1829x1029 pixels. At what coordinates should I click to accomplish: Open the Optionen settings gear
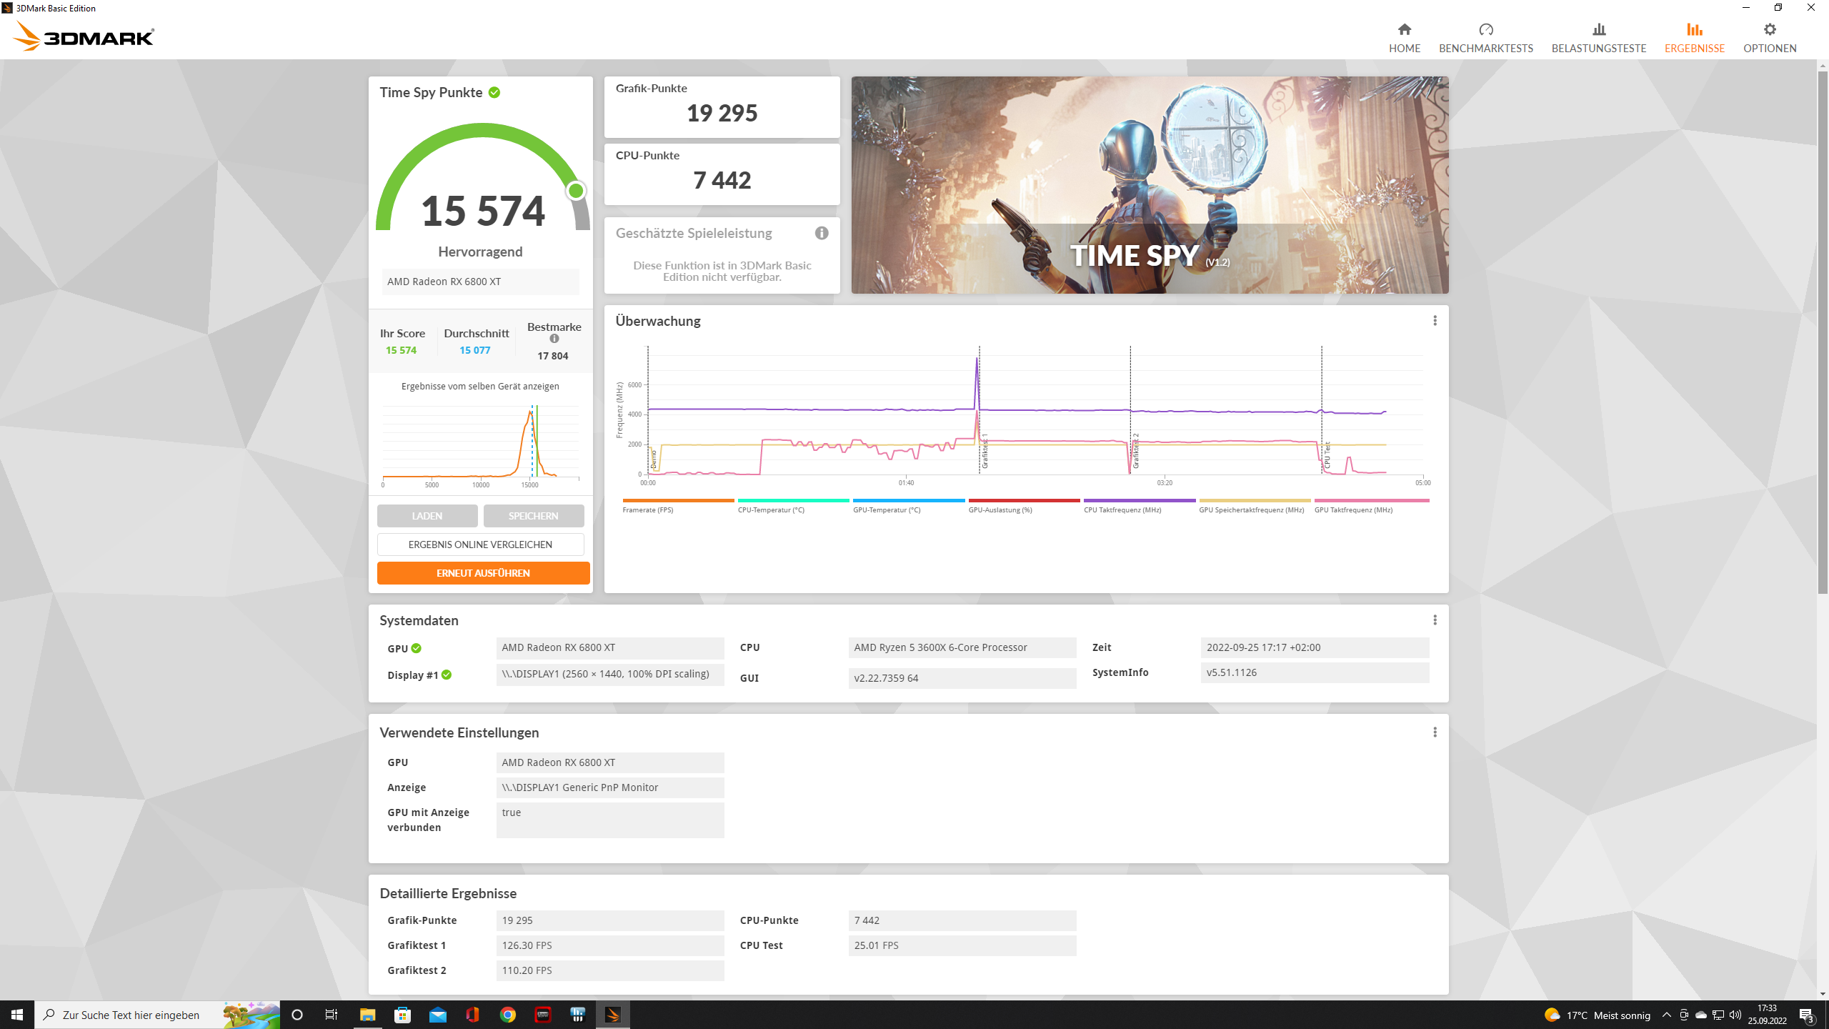tap(1770, 36)
